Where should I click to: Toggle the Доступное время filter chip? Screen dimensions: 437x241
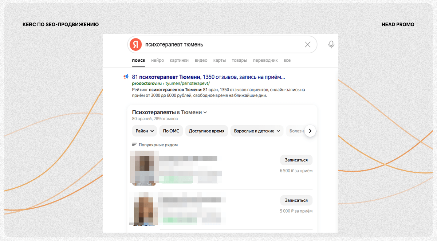click(x=207, y=131)
